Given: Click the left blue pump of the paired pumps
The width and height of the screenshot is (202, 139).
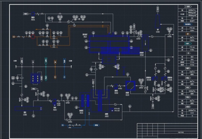Looking at the screenshot, I should [x=155, y=78].
